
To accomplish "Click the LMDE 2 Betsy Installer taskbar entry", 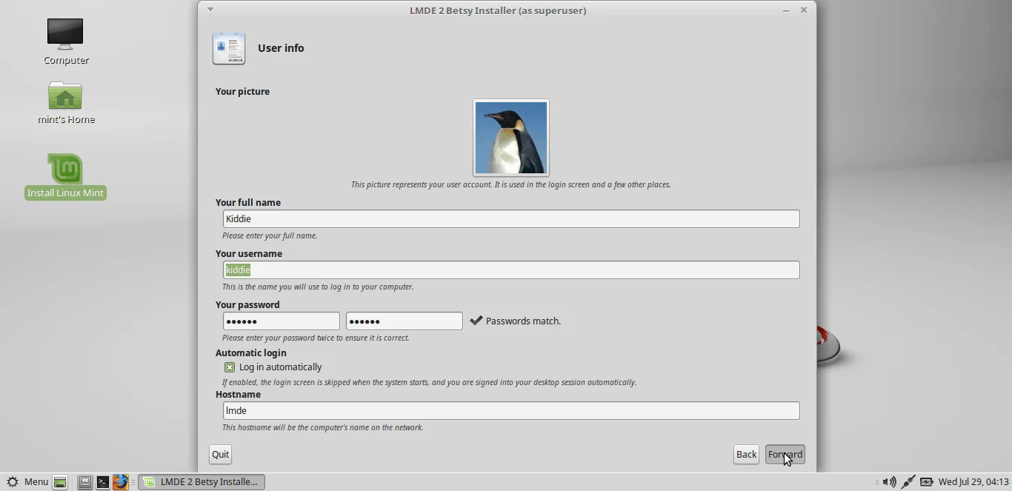I will pyautogui.click(x=202, y=482).
